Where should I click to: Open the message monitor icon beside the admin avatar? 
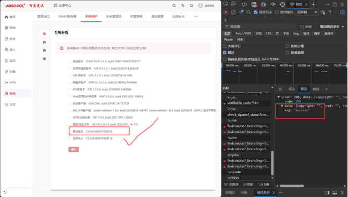tap(192, 6)
